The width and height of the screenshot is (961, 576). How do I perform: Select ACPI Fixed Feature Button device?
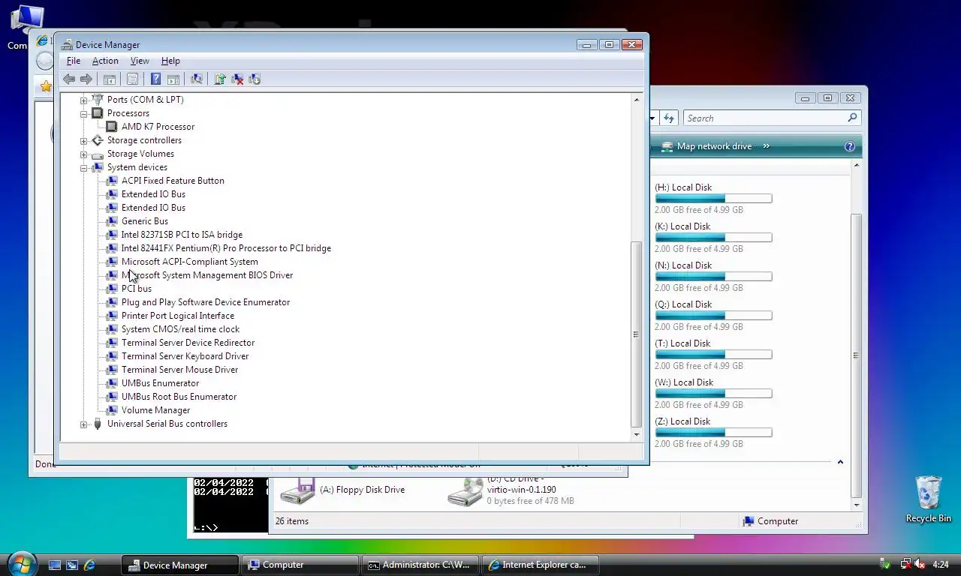tap(173, 181)
